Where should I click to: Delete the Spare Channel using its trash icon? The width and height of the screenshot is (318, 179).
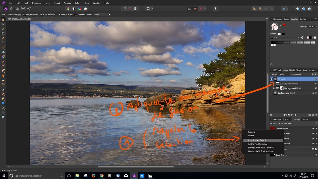(x=316, y=155)
